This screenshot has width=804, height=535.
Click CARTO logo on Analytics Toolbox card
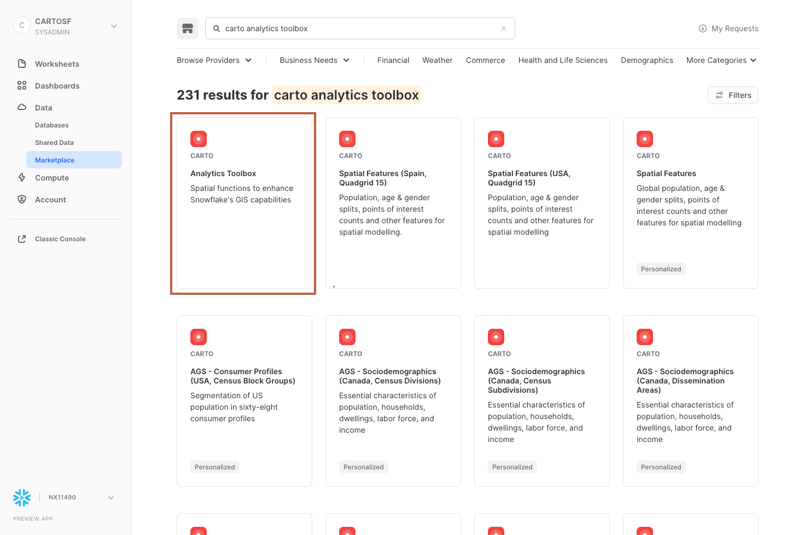coord(199,139)
